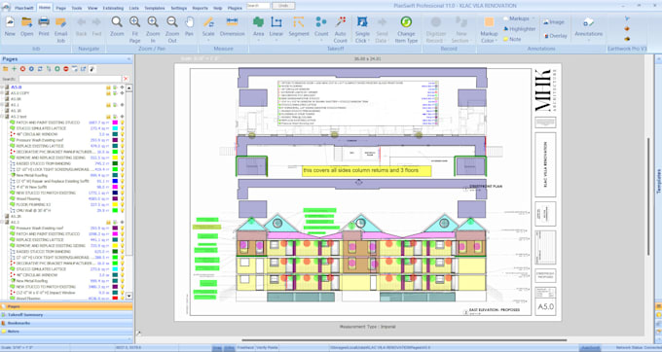This screenshot has height=352, width=662.
Task: Open the Templates ribbon tab
Action: pyautogui.click(x=155, y=8)
